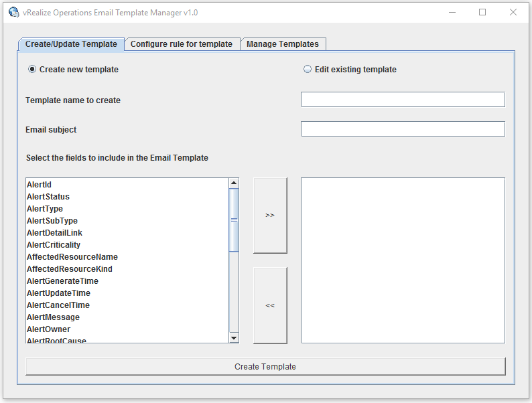532x403 pixels.
Task: Select AlertType in the fields list
Action: 127,209
